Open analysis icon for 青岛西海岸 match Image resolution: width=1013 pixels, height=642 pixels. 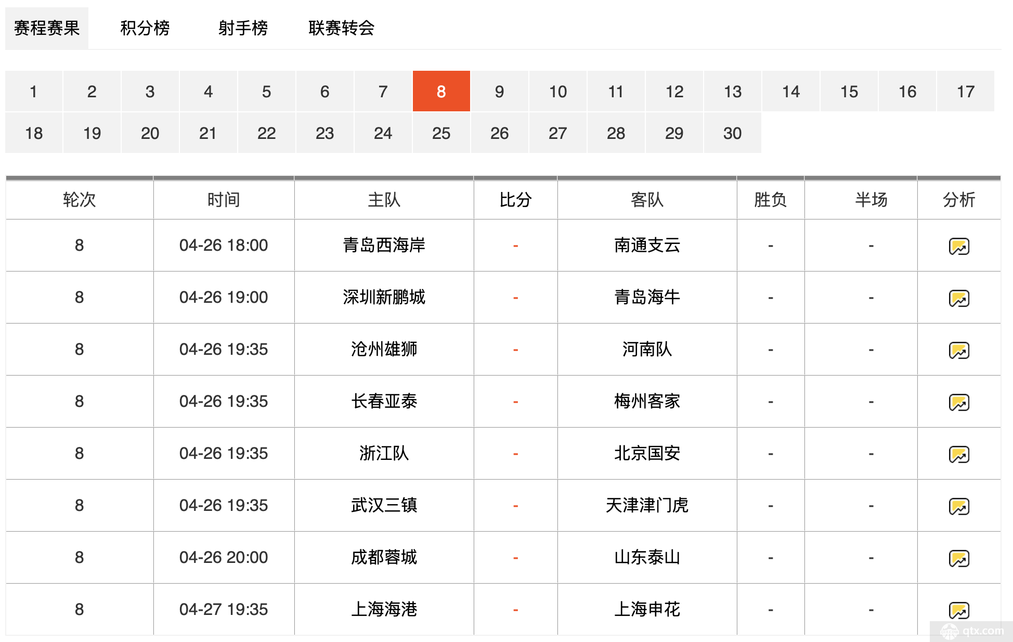point(958,246)
